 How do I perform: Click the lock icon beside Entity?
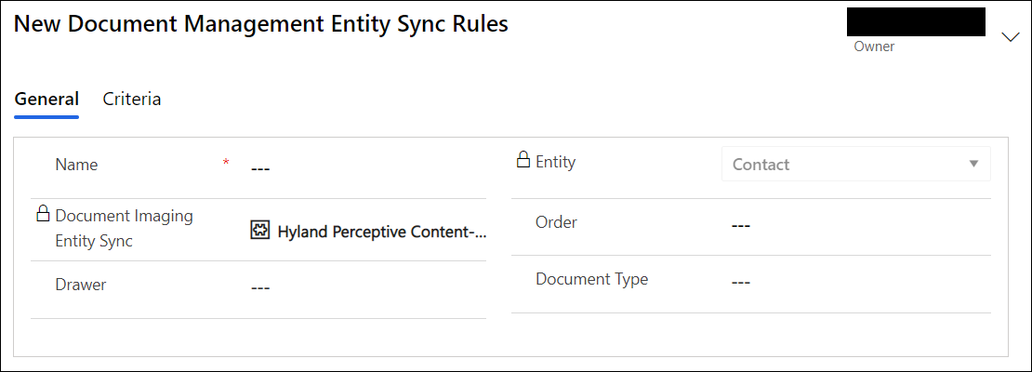point(523,160)
